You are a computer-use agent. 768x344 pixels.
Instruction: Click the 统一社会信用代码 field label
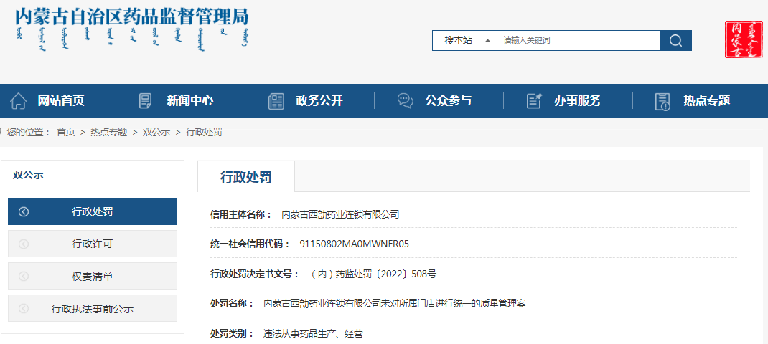pyautogui.click(x=250, y=244)
